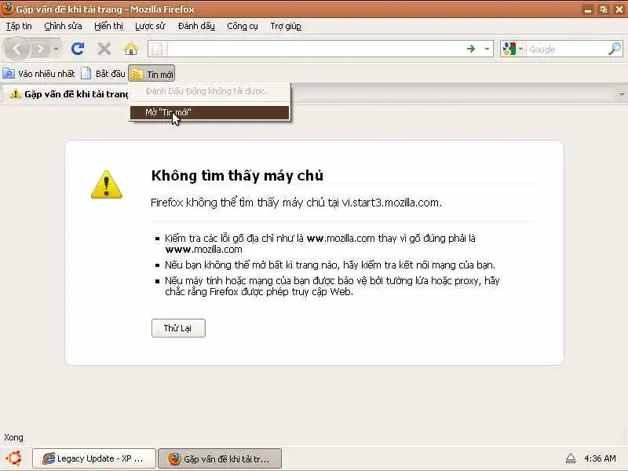Image resolution: width=628 pixels, height=471 pixels.
Task: Click inside the URL address field
Action: 315,49
